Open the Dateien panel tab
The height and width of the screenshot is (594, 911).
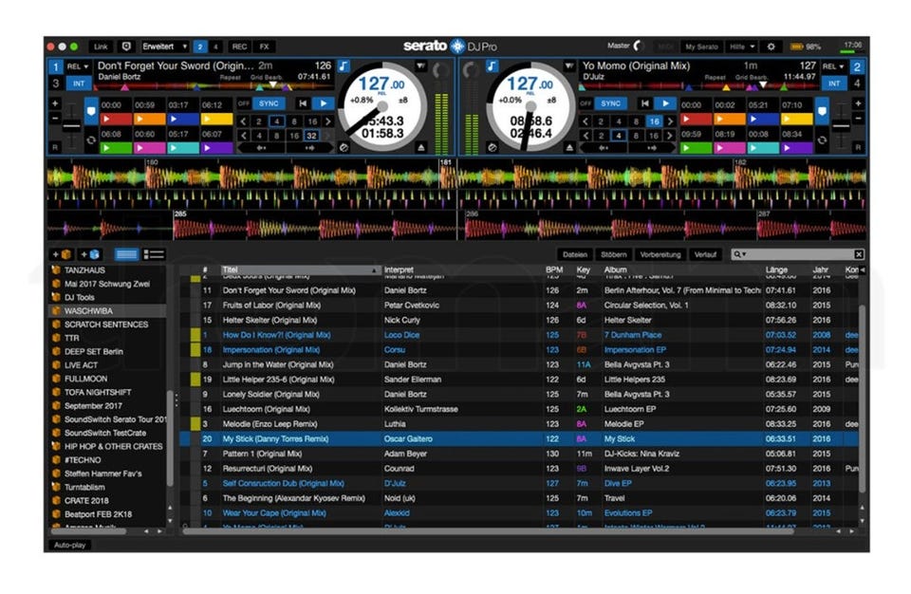(x=575, y=254)
